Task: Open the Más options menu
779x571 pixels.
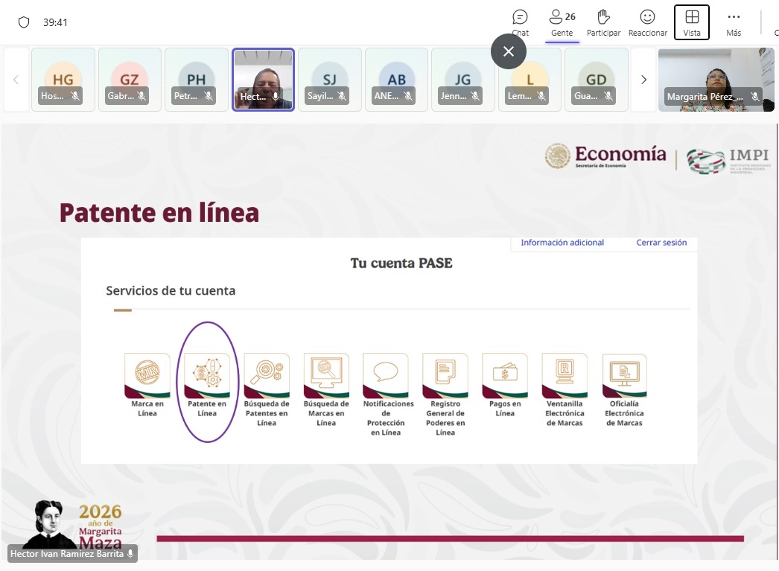Action: point(734,23)
